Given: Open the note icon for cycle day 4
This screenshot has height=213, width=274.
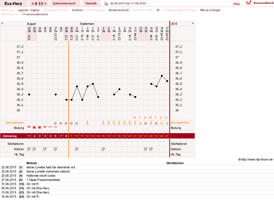Looking at the screenshot, I should coord(45,149).
